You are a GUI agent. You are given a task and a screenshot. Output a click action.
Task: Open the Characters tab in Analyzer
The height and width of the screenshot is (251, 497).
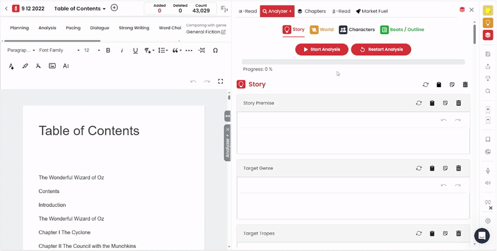pos(357,29)
